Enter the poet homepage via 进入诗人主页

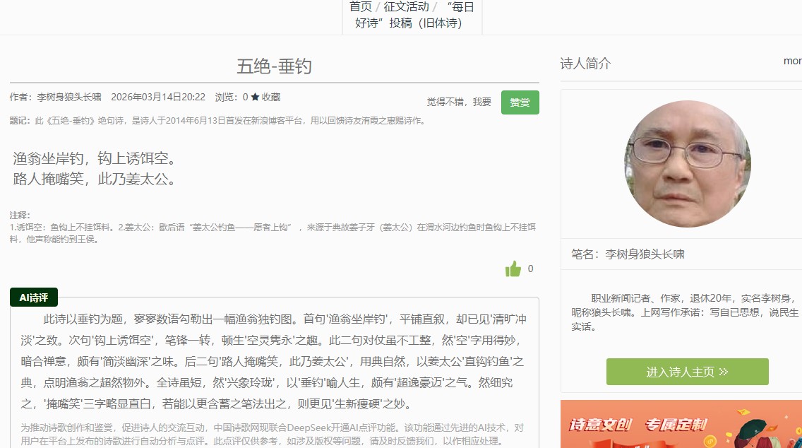[x=687, y=372]
